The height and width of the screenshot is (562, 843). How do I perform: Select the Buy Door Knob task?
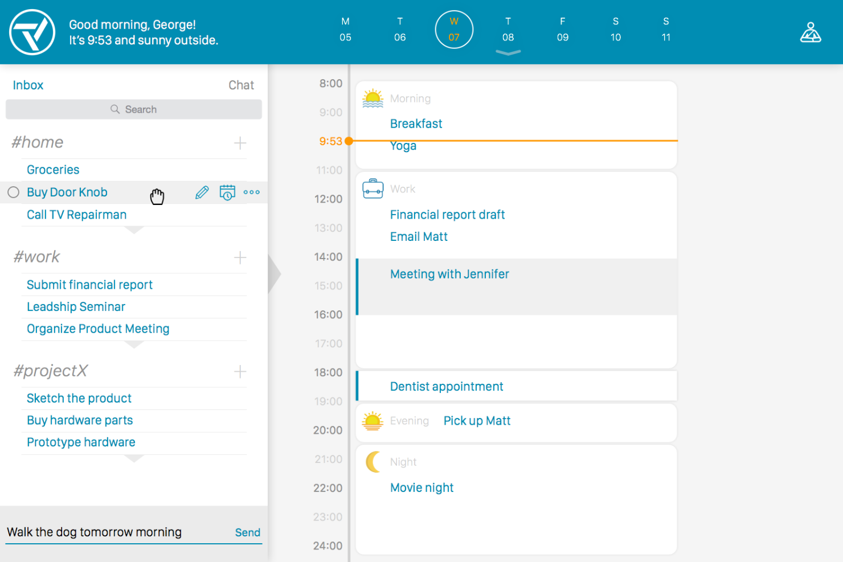[x=67, y=192]
